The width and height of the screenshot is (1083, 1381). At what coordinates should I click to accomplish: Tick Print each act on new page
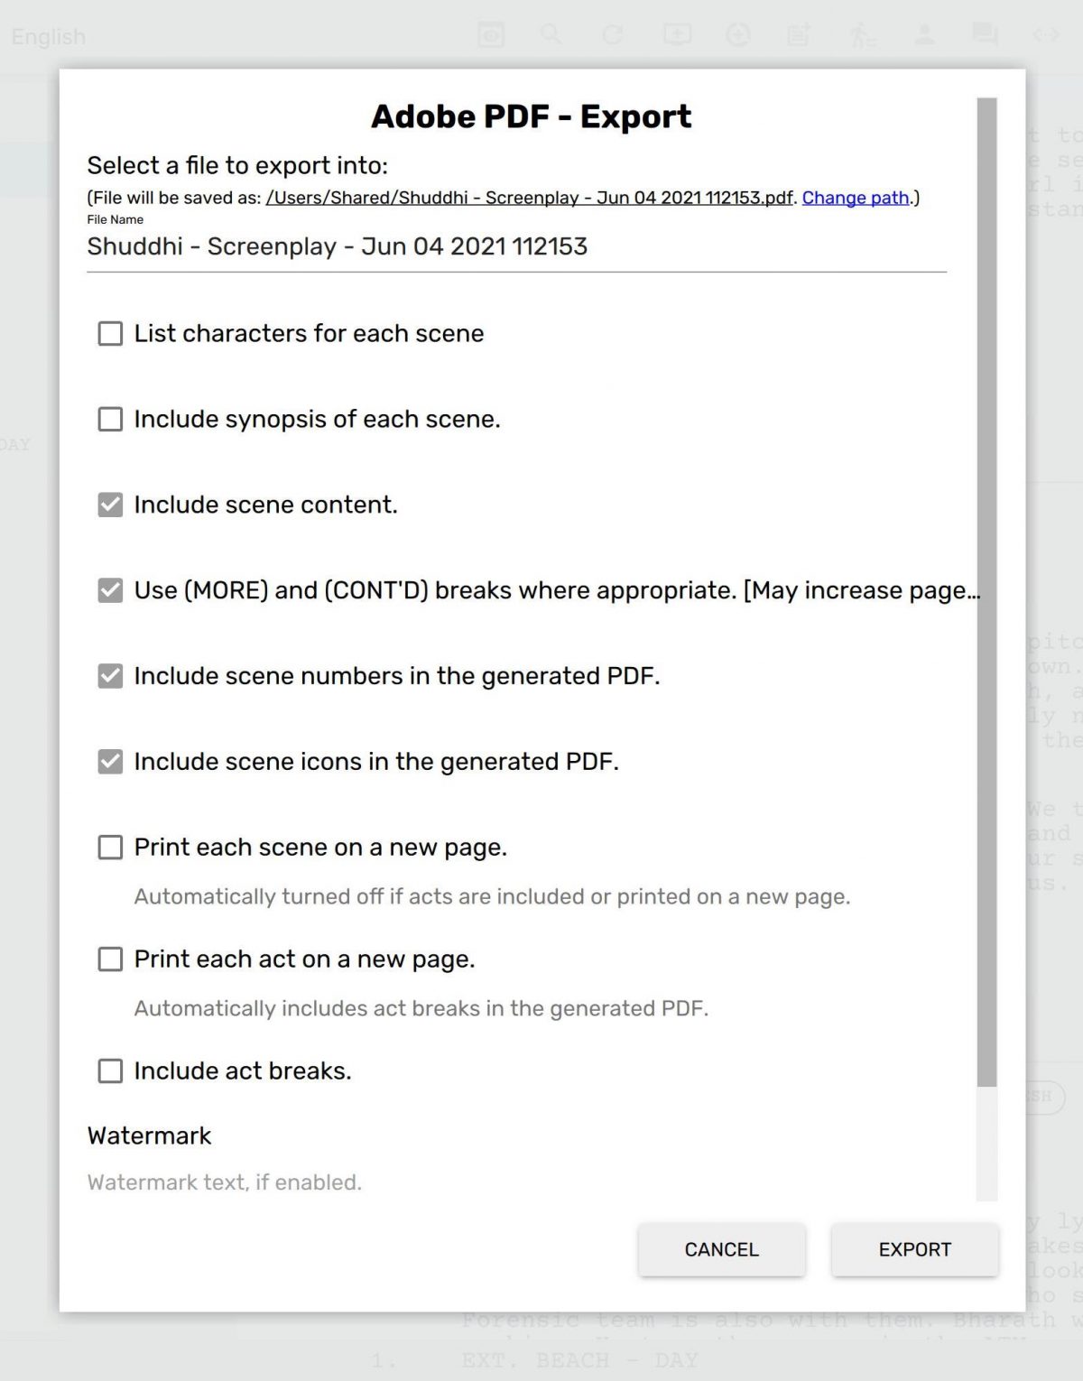[x=110, y=959]
